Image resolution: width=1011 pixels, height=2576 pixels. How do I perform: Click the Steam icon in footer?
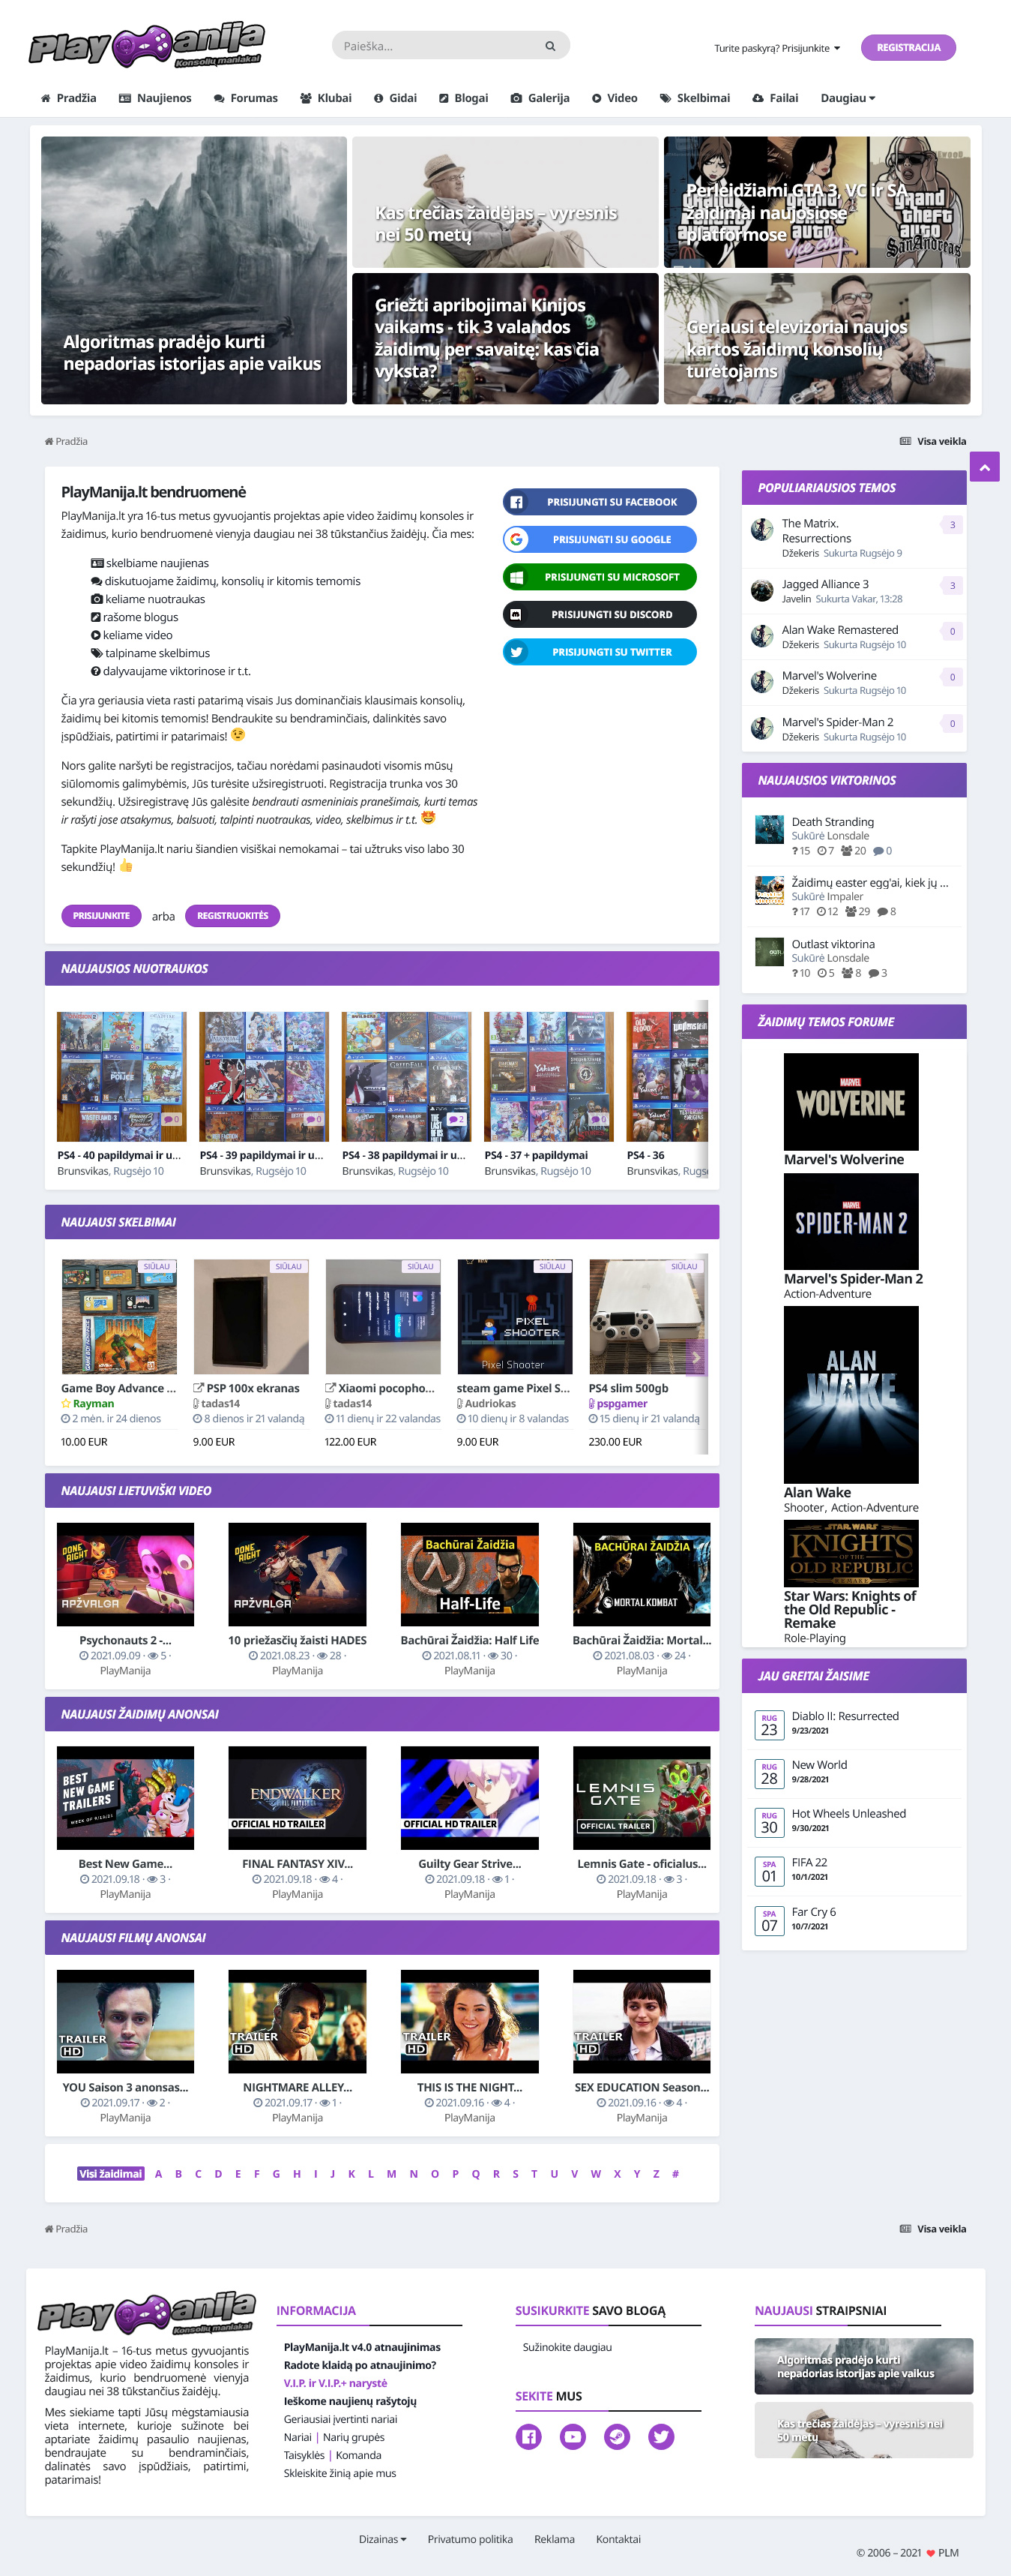(x=618, y=2437)
